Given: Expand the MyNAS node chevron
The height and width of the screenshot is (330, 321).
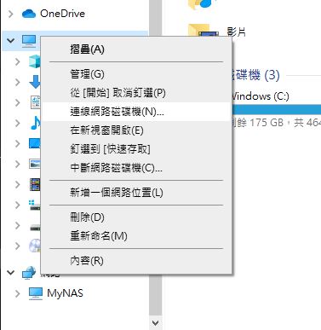Looking at the screenshot, I should pos(18,293).
